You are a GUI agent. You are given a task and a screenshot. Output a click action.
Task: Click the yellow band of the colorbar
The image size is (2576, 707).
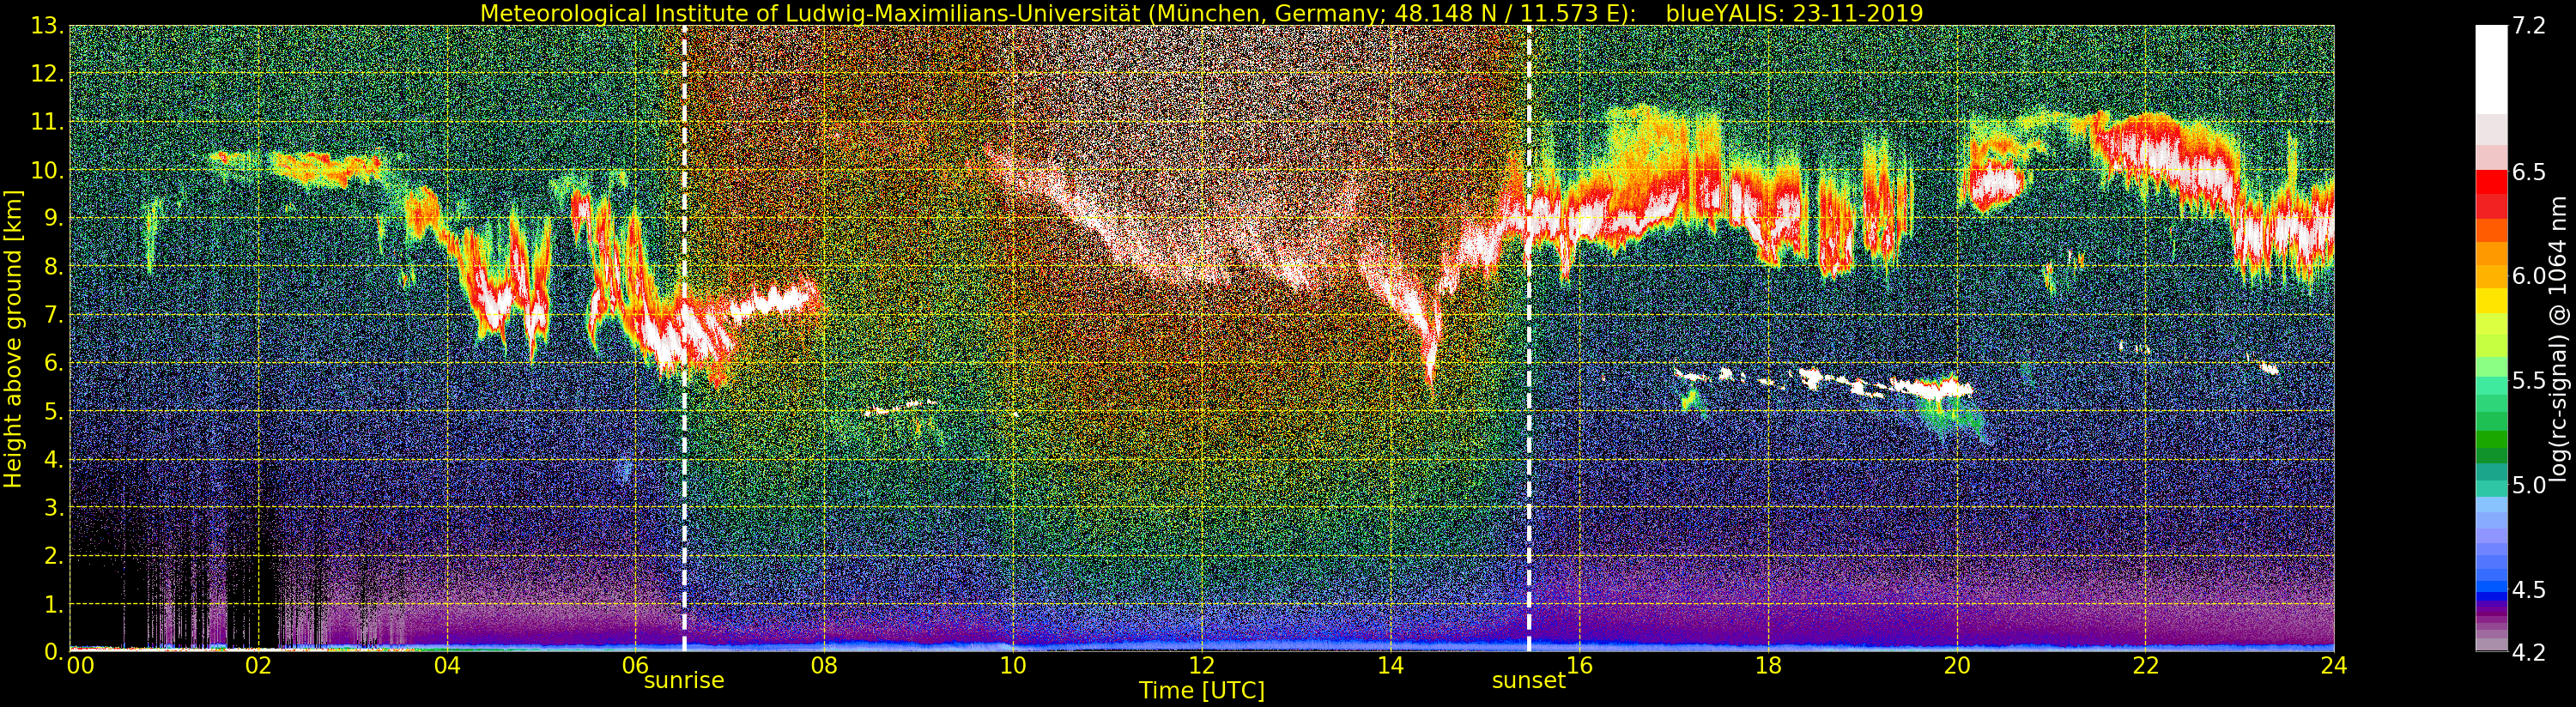click(x=2490, y=300)
